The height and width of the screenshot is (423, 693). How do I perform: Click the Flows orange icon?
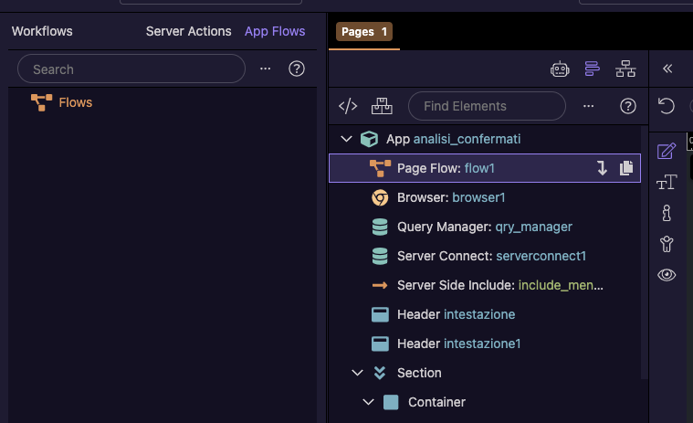point(42,102)
